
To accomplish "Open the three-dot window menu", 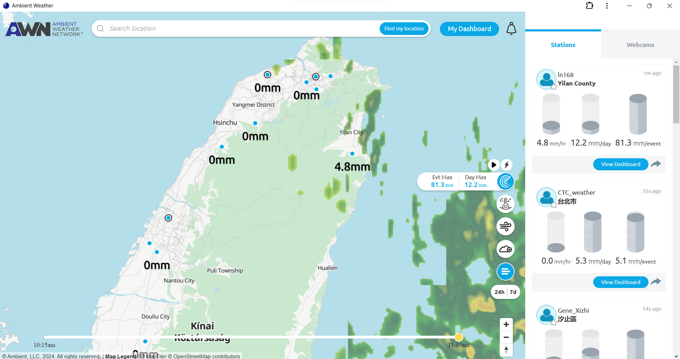I will (x=607, y=6).
